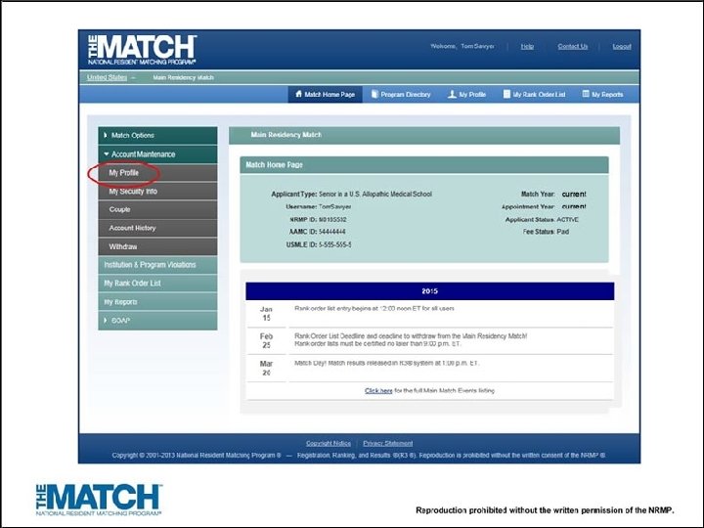Viewport: 704px width, 528px height.
Task: Click the Contact Us link
Action: [572, 46]
